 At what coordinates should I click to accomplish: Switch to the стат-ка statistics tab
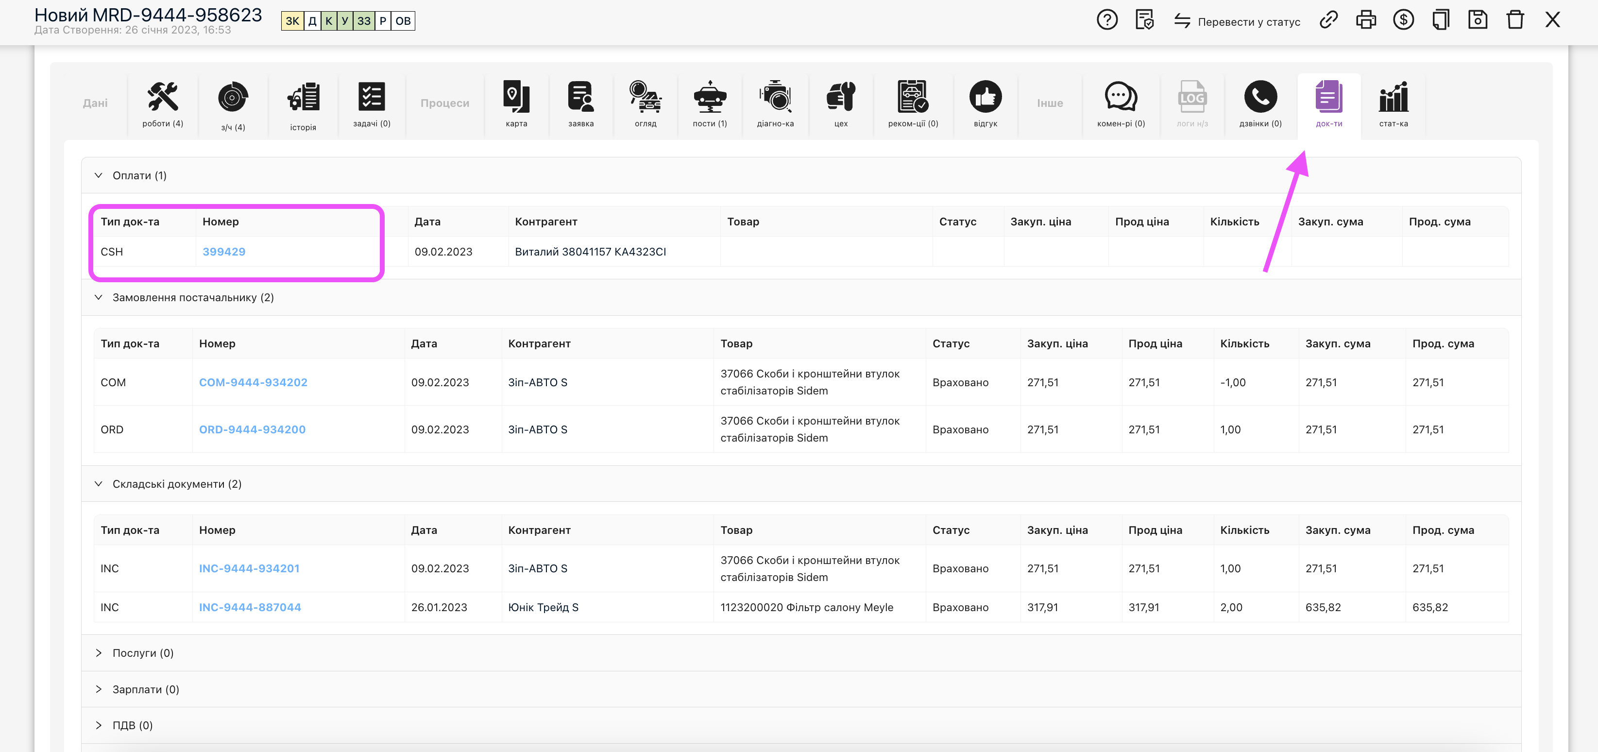(1394, 103)
